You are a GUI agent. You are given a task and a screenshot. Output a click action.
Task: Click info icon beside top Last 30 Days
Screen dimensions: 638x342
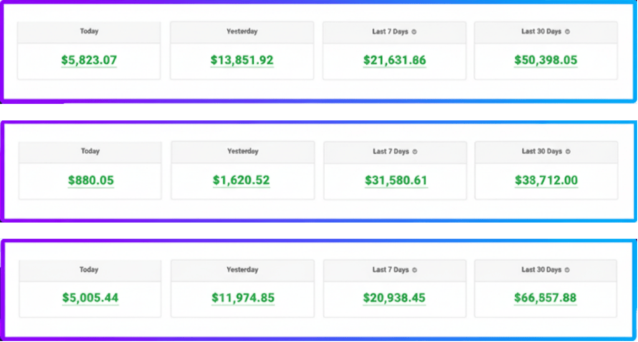pyautogui.click(x=567, y=32)
